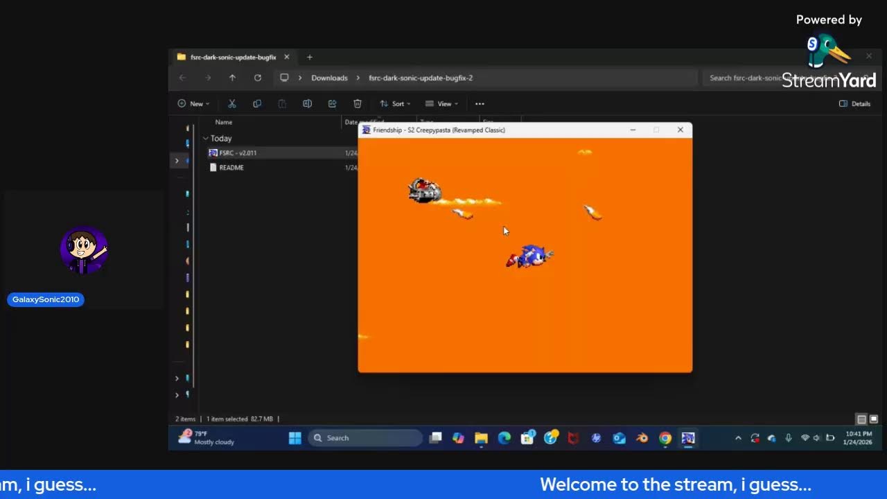Open Outlook from the taskbar
Image resolution: width=887 pixels, height=499 pixels.
click(619, 438)
